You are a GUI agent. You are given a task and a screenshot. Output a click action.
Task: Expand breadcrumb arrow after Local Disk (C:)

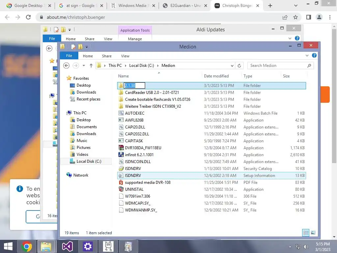pos(158,66)
